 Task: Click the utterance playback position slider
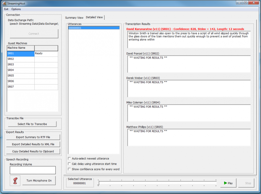pyautogui.click(x=157, y=183)
